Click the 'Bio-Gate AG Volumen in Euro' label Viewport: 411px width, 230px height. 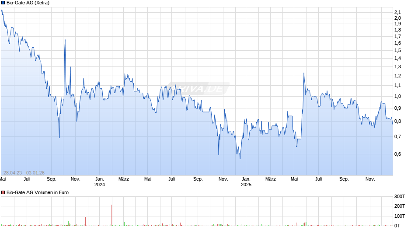[x=38, y=192]
